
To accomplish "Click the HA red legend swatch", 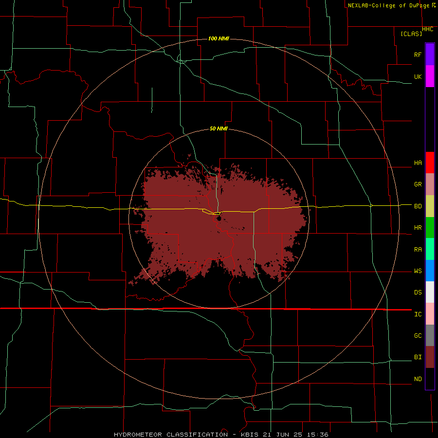I will coord(430,163).
